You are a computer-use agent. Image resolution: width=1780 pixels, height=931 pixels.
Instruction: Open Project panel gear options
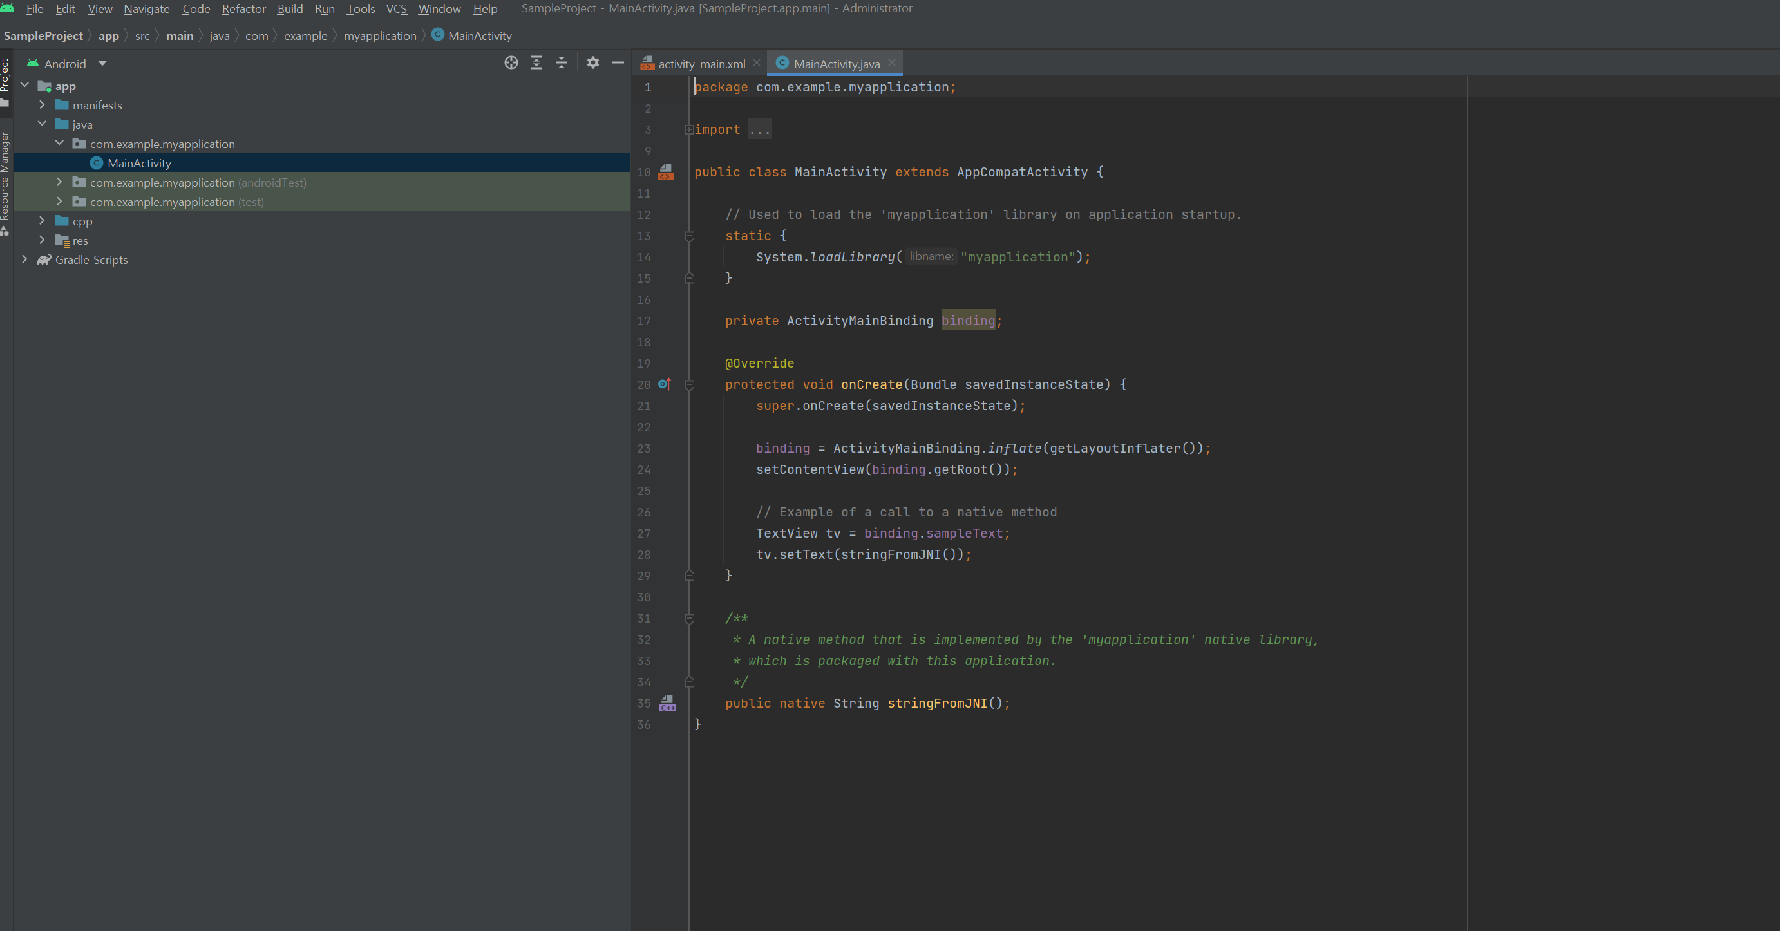click(592, 63)
